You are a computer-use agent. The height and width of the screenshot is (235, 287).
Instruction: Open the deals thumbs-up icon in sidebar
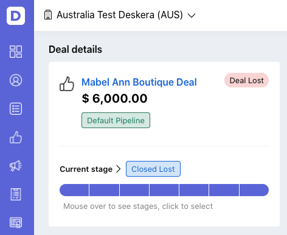coord(16,137)
